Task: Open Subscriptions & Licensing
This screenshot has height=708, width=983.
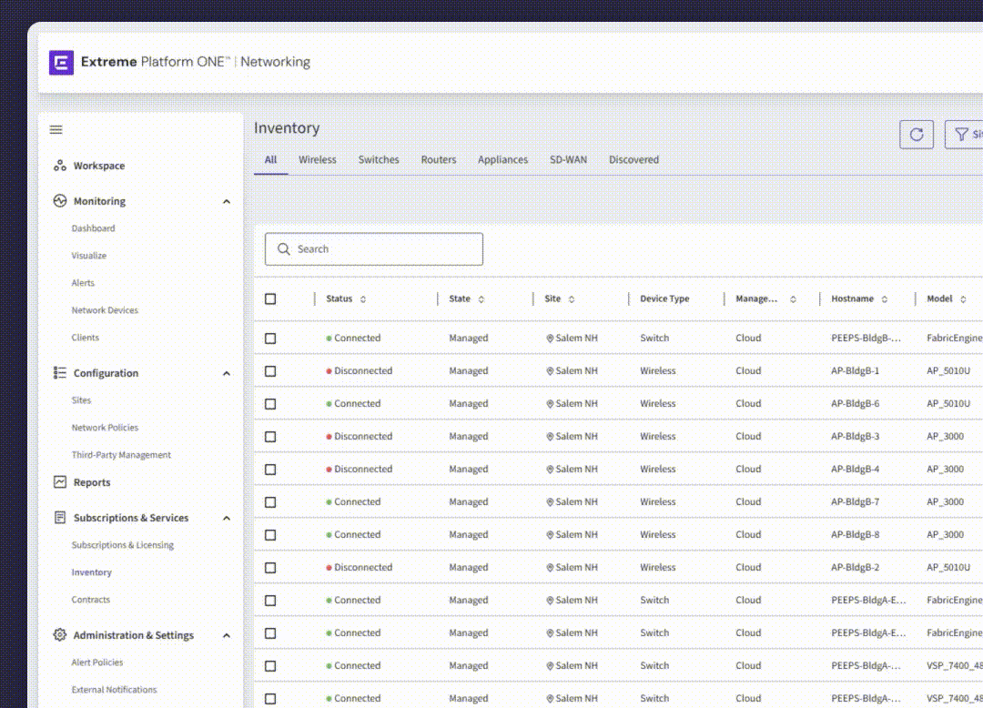Action: pyautogui.click(x=123, y=545)
